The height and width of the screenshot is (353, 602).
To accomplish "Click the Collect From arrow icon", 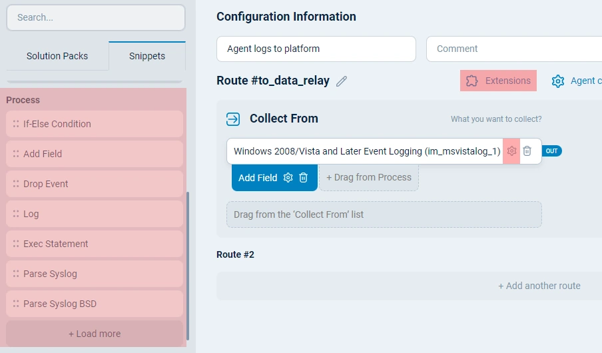I will click(233, 119).
